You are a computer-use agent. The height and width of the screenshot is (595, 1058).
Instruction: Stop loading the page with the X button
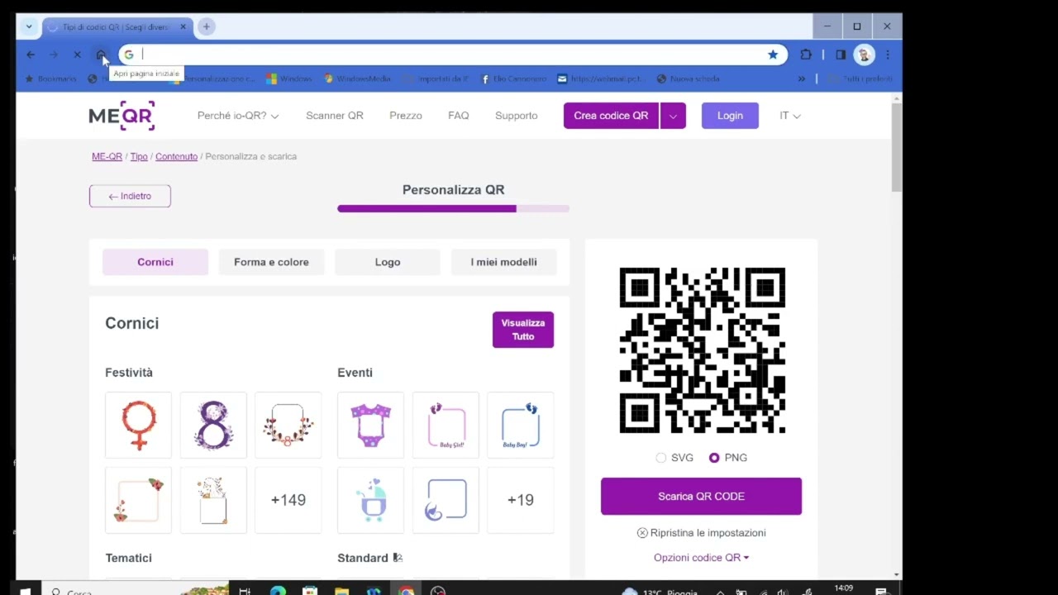(77, 55)
